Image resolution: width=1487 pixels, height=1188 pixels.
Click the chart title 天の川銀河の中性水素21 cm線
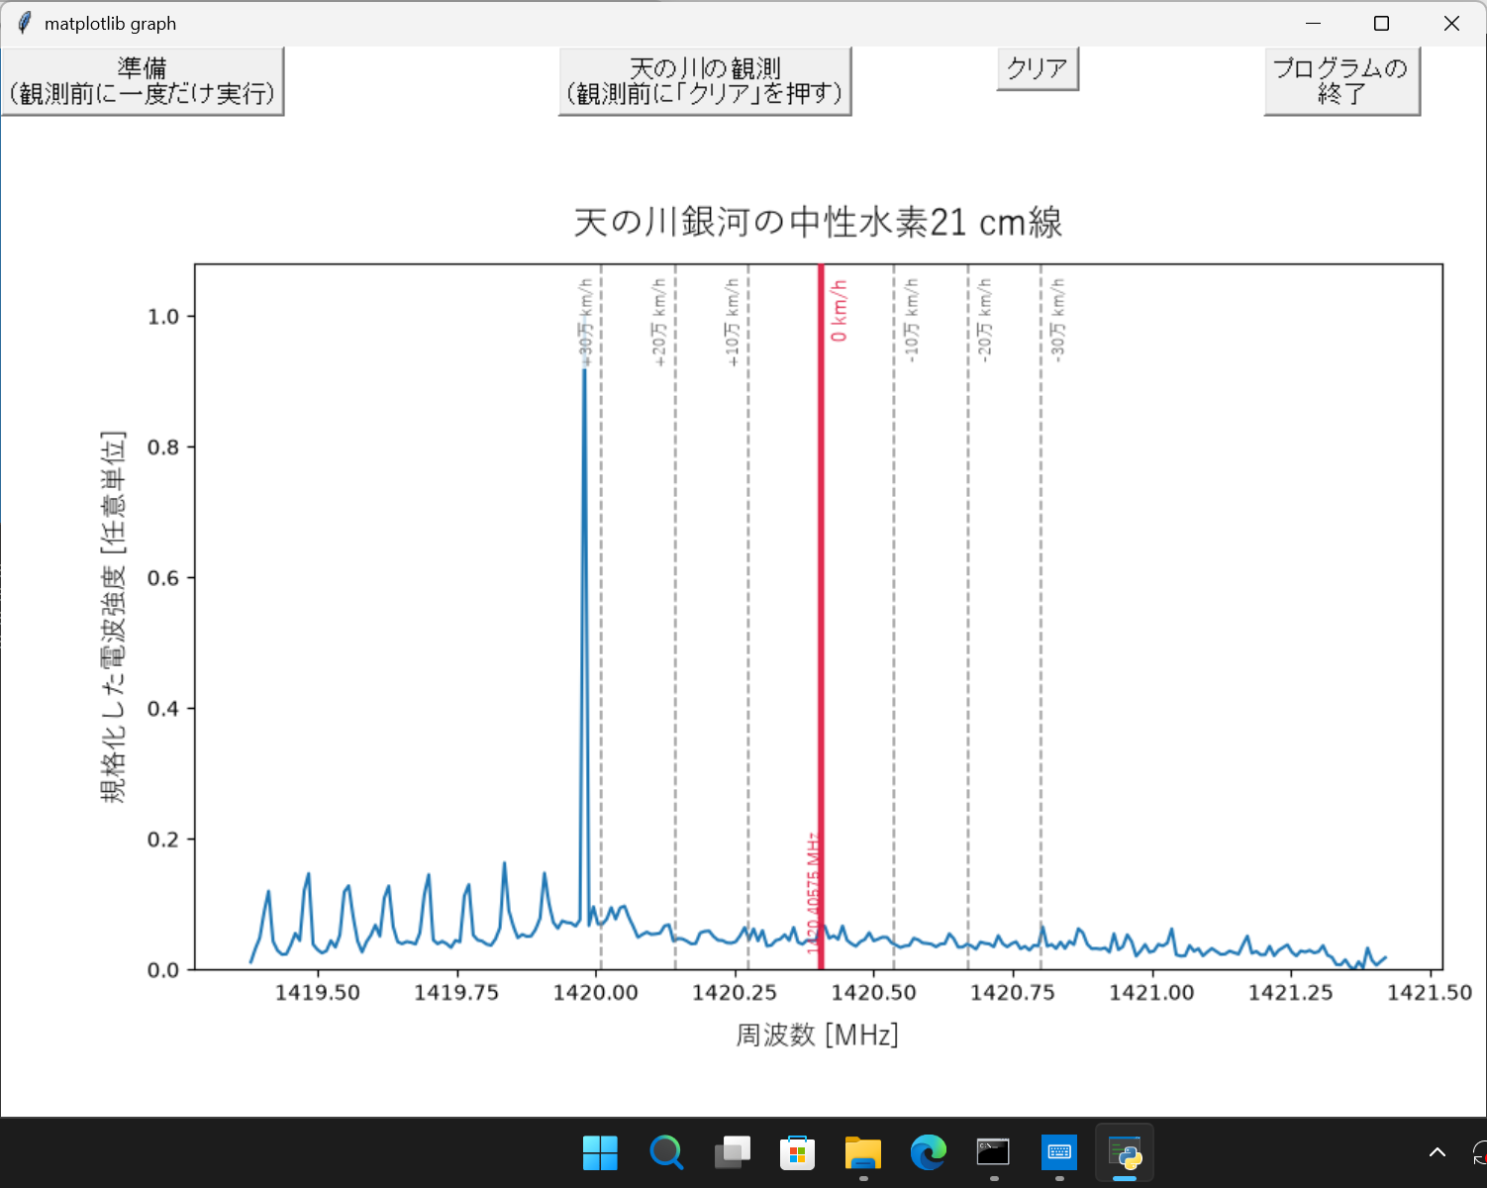818,222
